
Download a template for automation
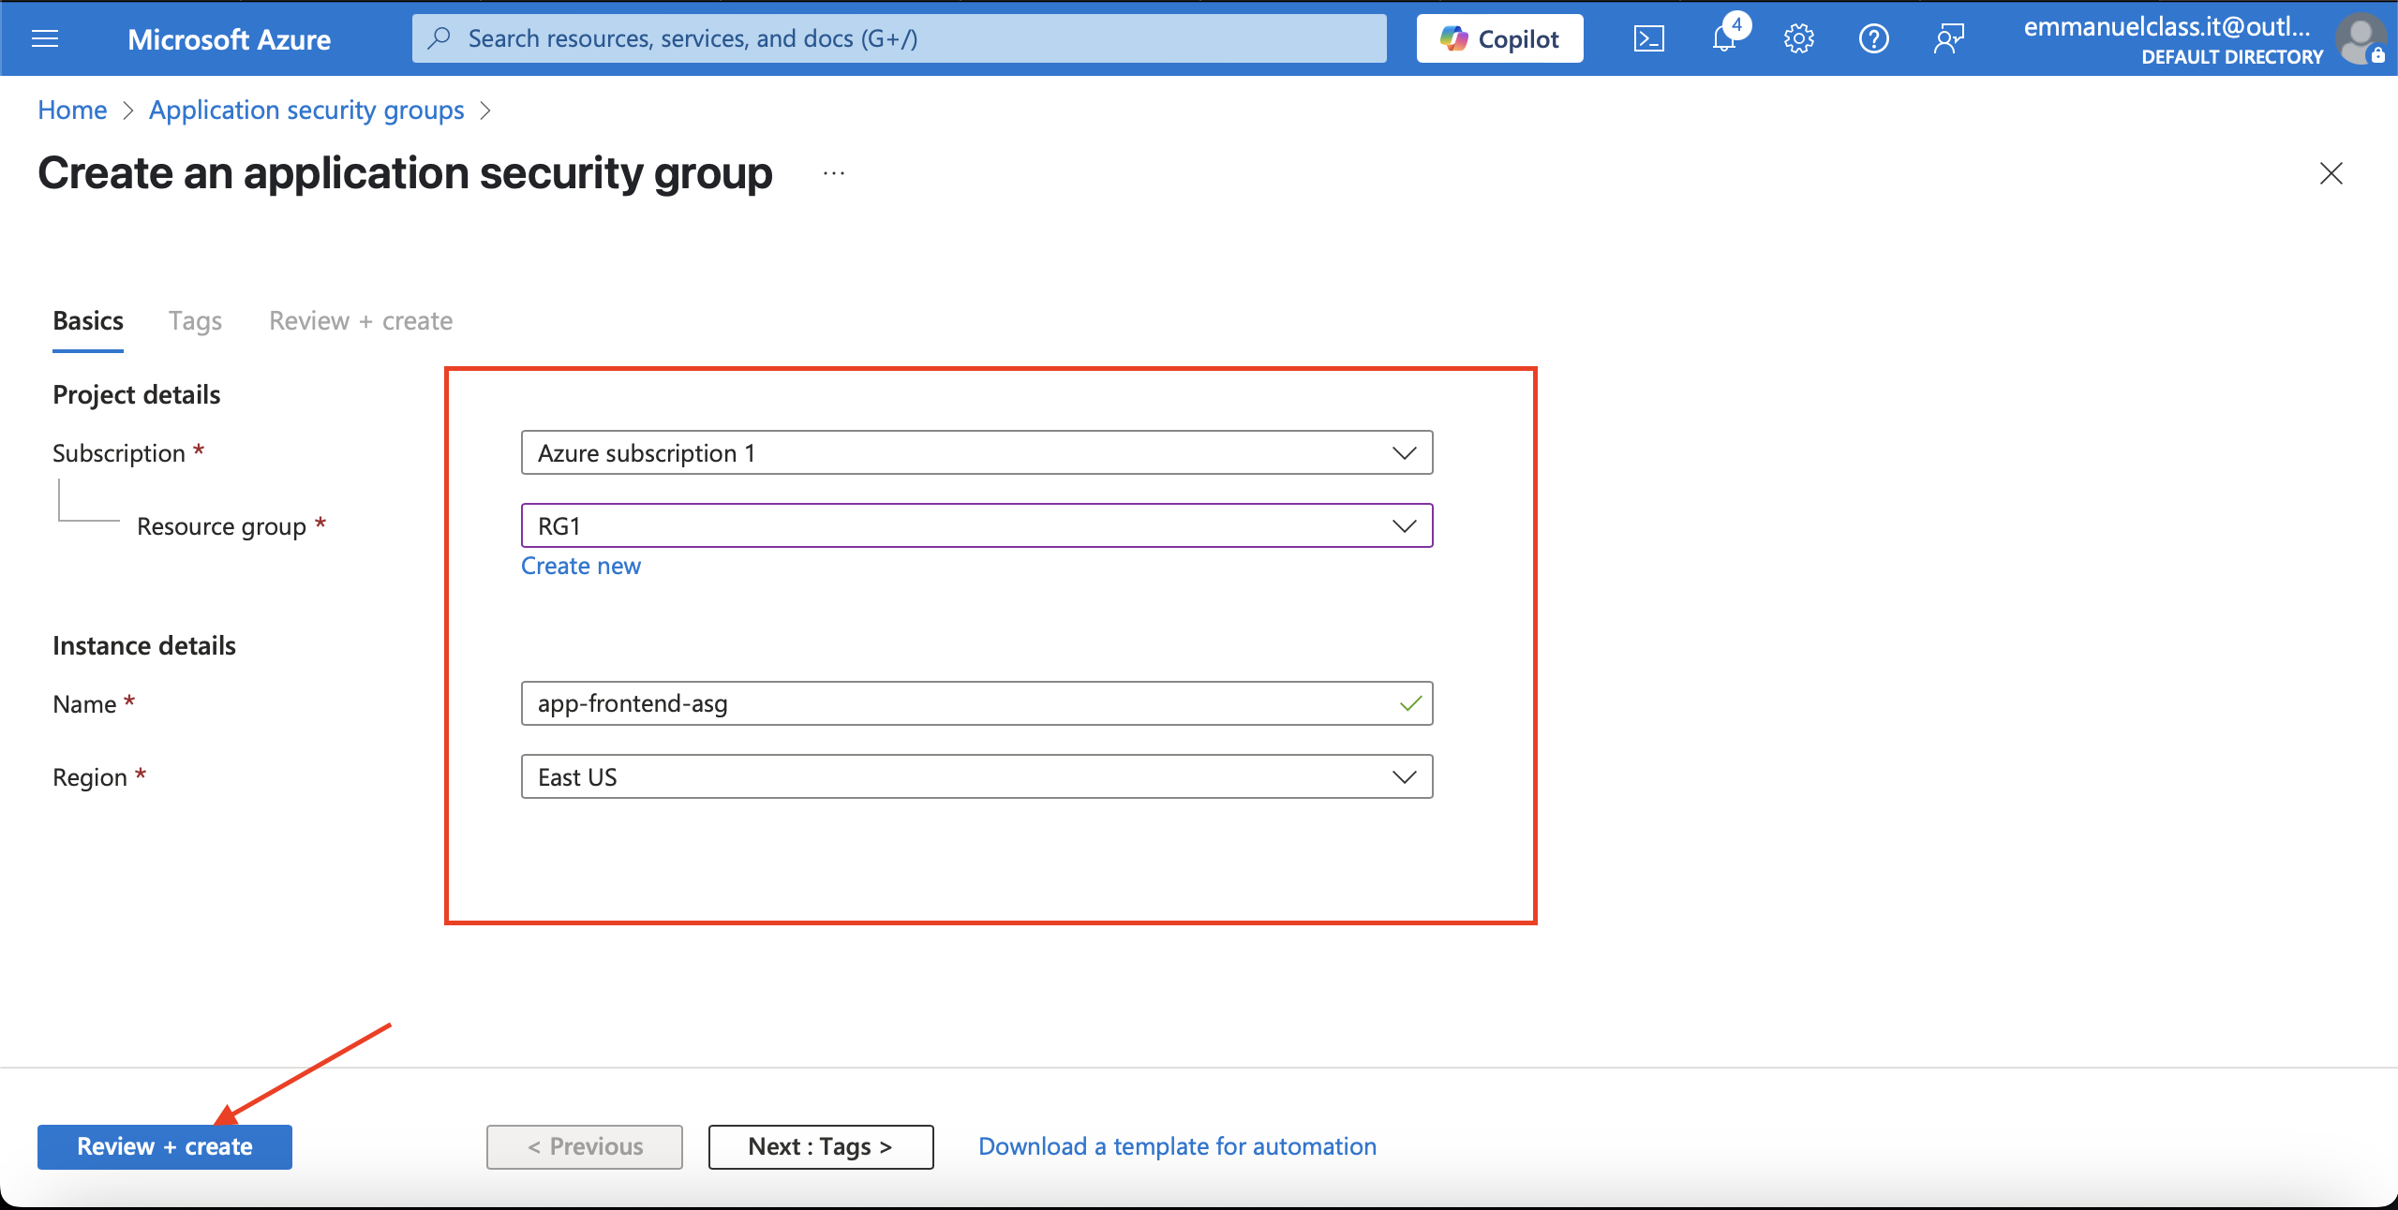[x=1178, y=1146]
